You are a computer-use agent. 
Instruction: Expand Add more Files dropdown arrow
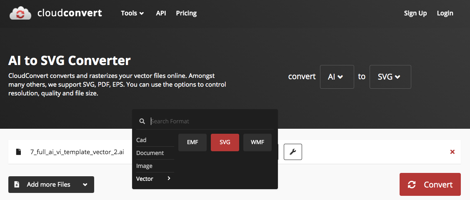[85, 185]
